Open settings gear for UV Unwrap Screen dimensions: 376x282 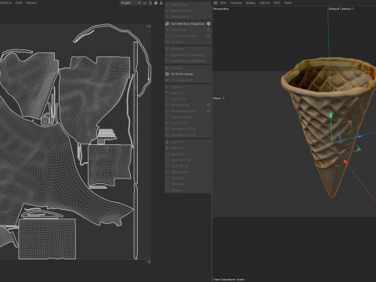[208, 30]
